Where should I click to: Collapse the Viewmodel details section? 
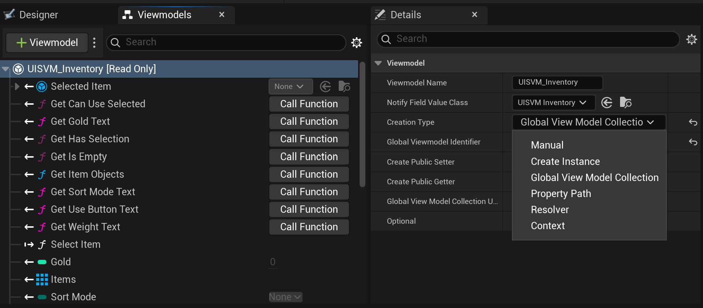click(379, 63)
